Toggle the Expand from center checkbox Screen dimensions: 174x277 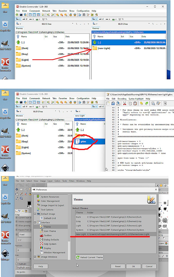[17, 230]
